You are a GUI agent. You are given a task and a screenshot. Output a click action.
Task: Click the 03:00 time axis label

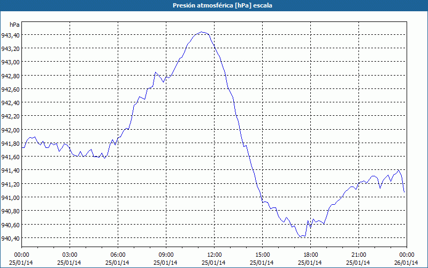pyautogui.click(x=70, y=255)
